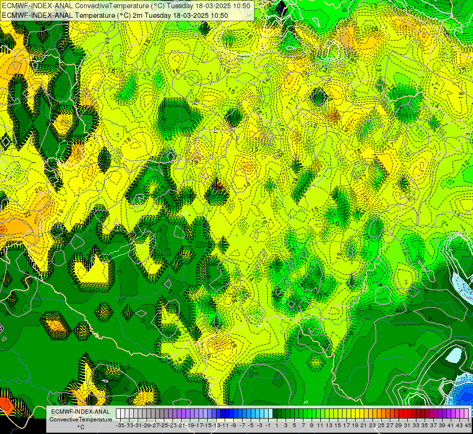Select the dark green swatch above 1
The height and width of the screenshot is (434, 473).
[x=275, y=414]
